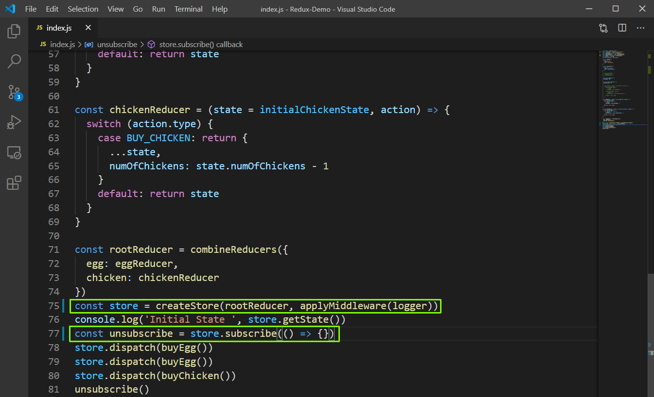The width and height of the screenshot is (654, 397).
Task: Click initialChickenState on line 61
Action: pyautogui.click(x=314, y=110)
